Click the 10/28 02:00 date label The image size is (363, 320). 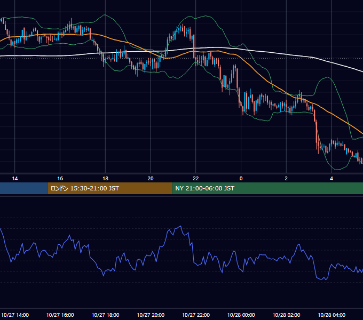(x=286, y=315)
